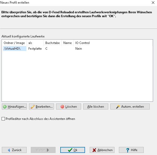157x155 pixels.
Task: Click the green plus icon on Hinzufügen
Action: (5, 107)
